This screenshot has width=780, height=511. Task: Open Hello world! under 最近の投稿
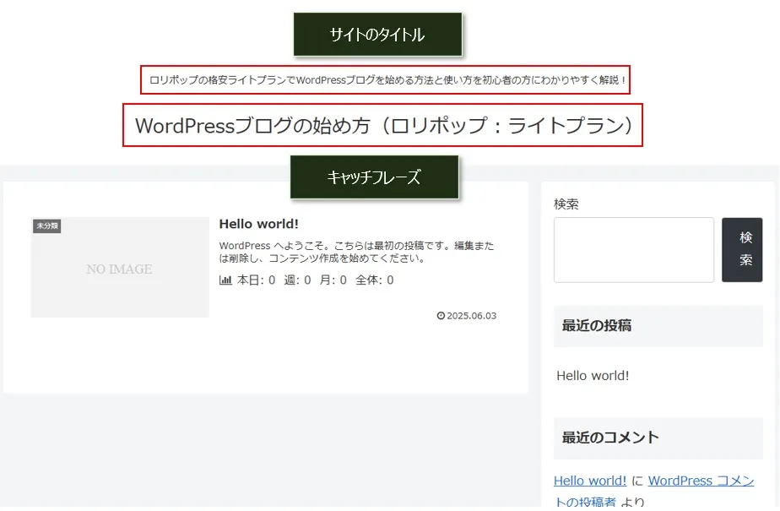593,376
